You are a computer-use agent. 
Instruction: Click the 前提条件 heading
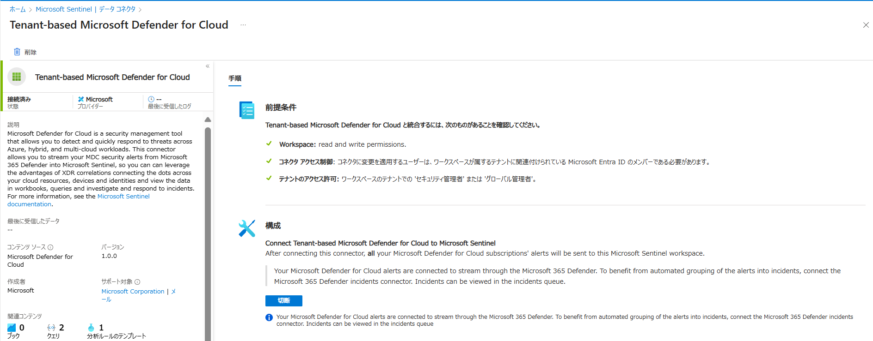(x=281, y=108)
